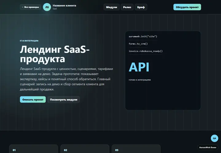Click the AurumWeb Demo badge
The height and width of the screenshot is (153, 221).
(x=207, y=147)
